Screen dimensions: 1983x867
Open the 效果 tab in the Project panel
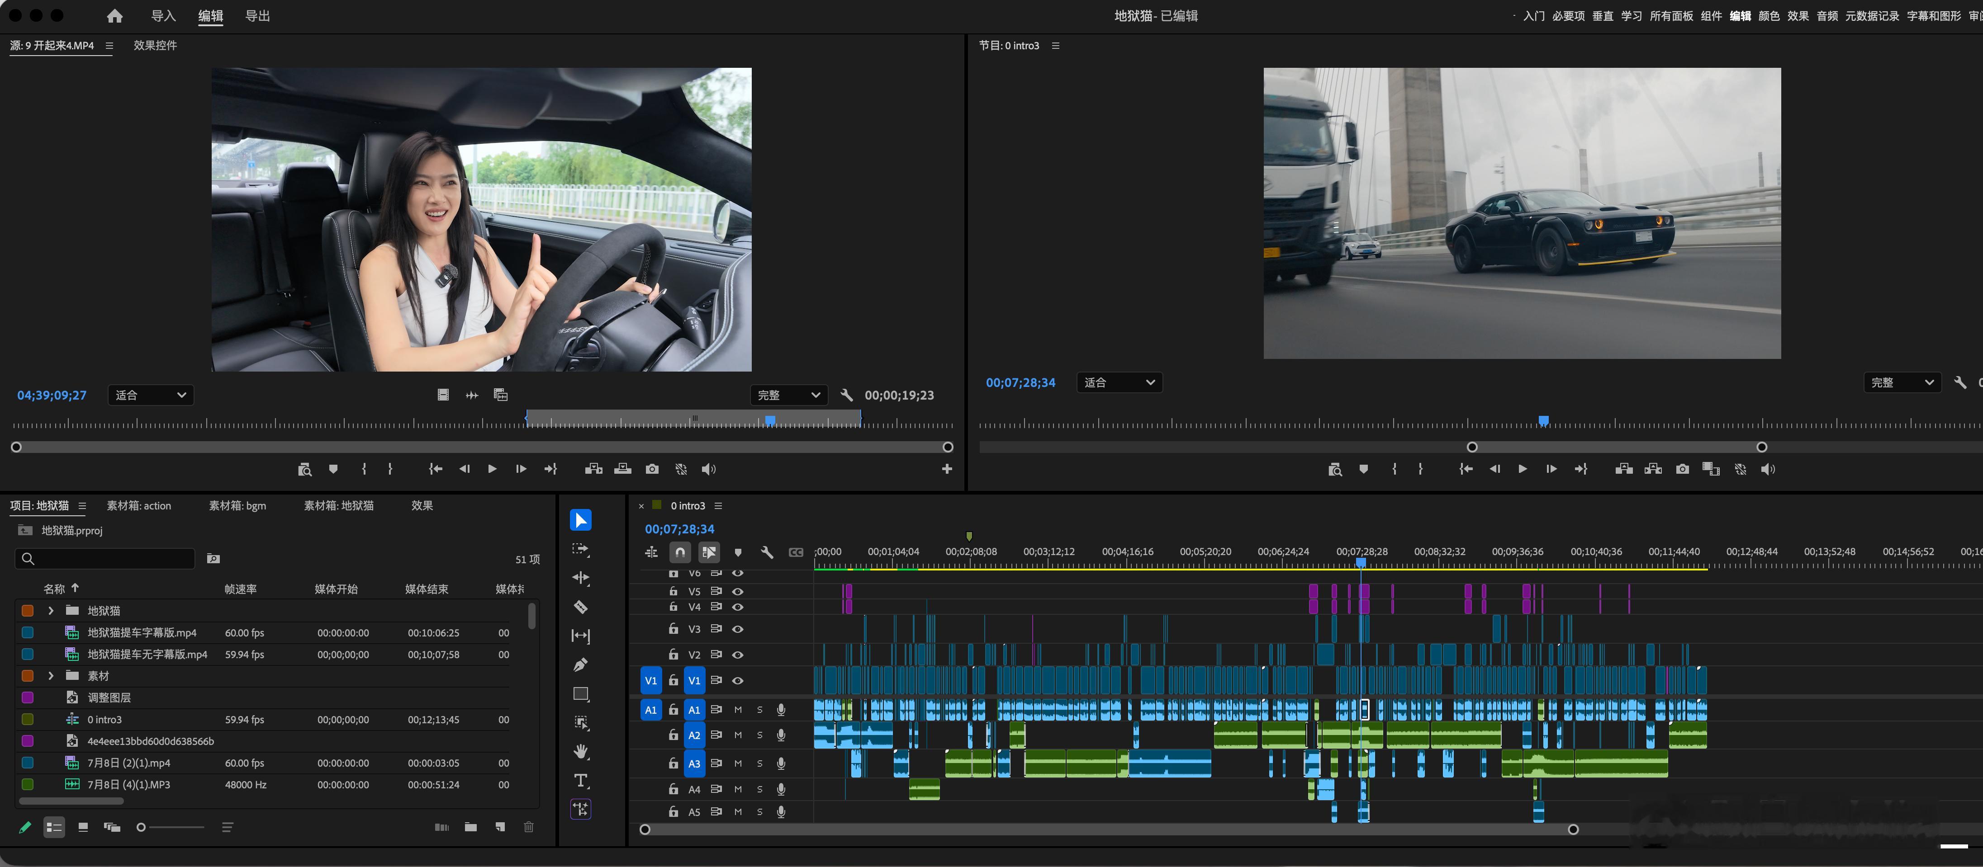(x=422, y=505)
